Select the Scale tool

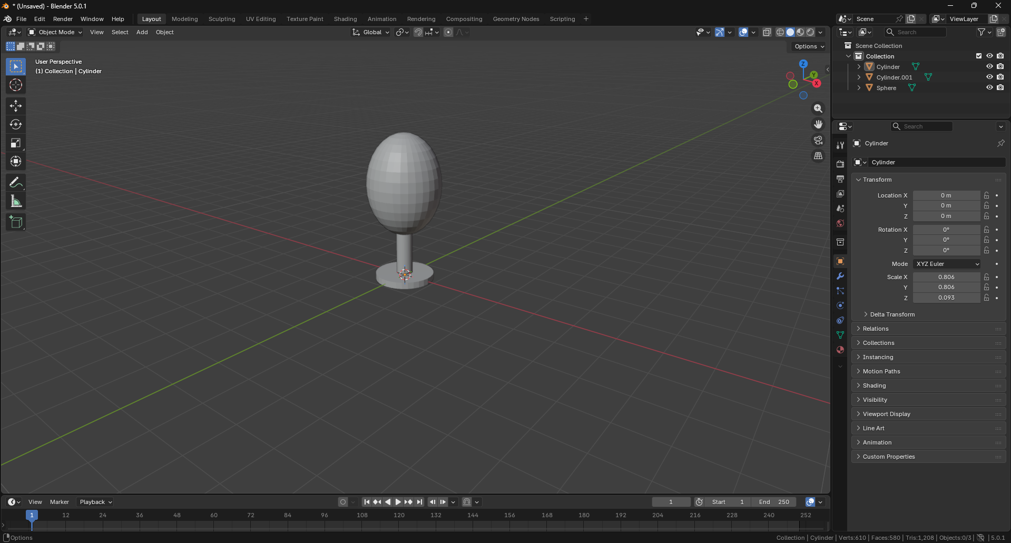click(x=16, y=143)
